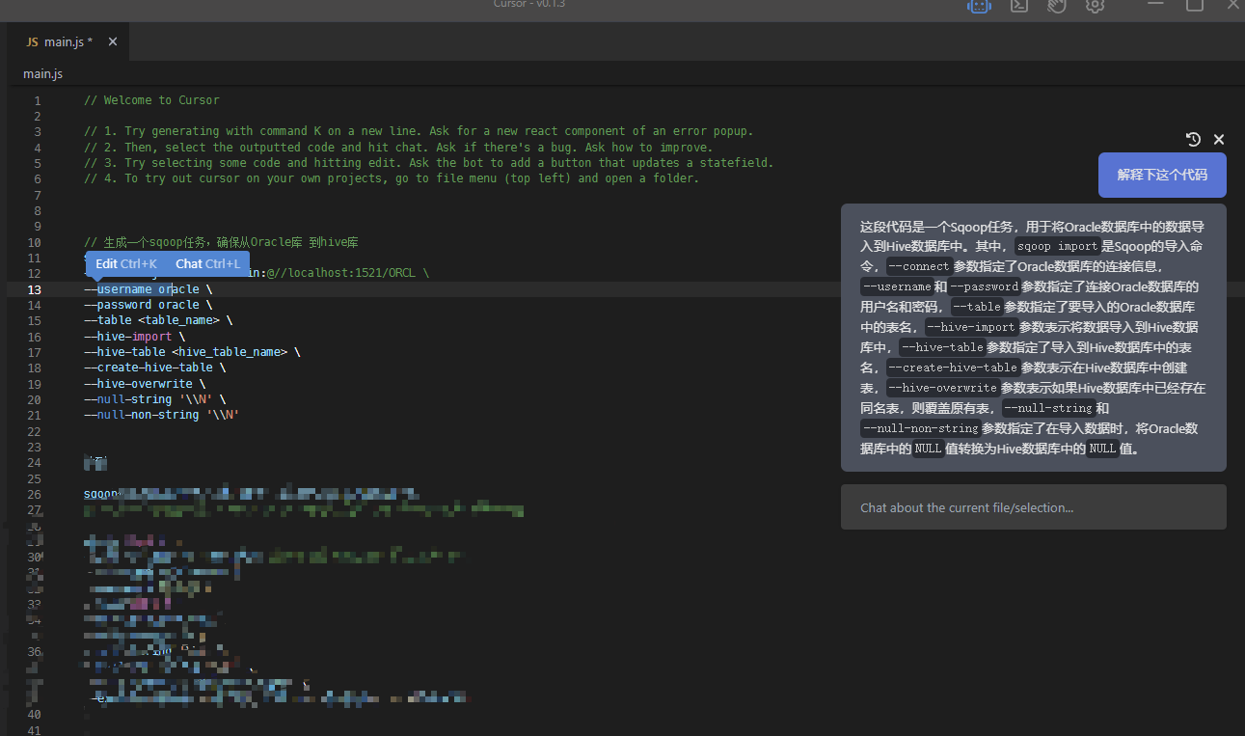Open the terminal panel icon

click(x=1018, y=6)
